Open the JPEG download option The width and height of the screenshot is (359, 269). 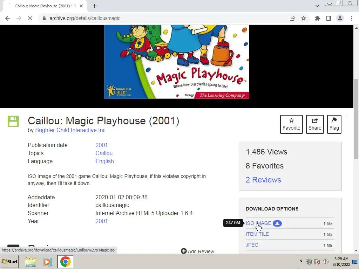pyautogui.click(x=252, y=245)
